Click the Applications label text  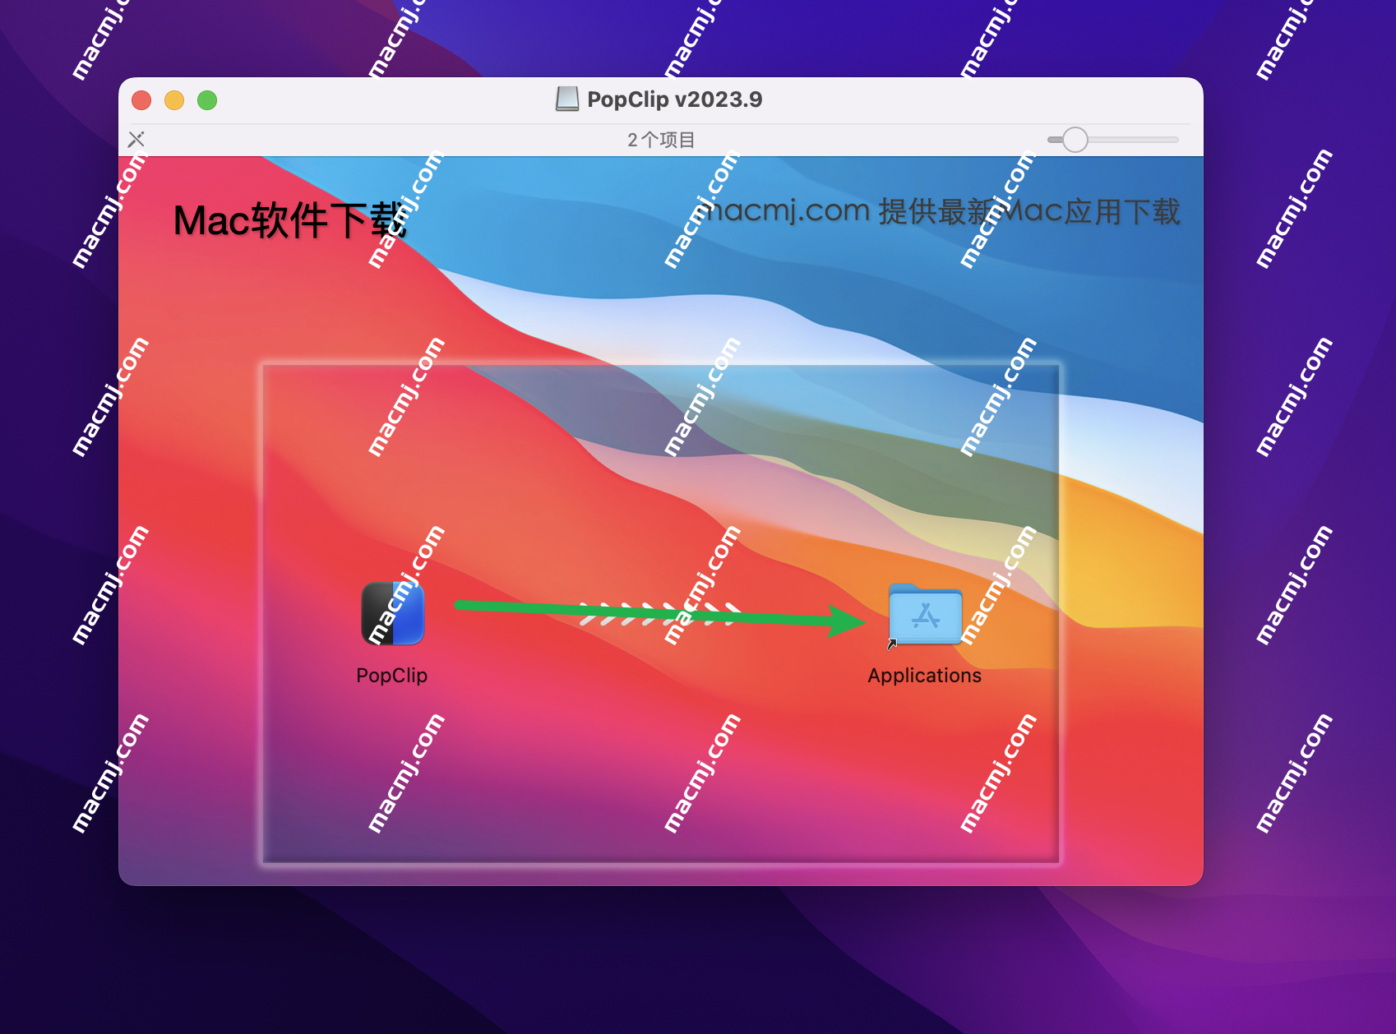pos(924,676)
